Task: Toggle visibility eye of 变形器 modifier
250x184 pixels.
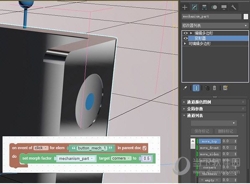Action: 186,38
